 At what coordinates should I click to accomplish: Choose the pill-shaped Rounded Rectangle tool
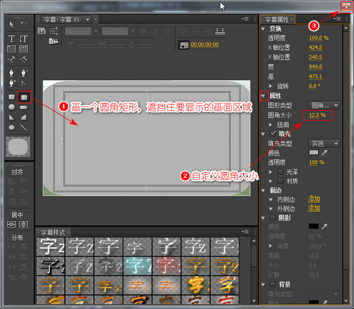[24, 108]
